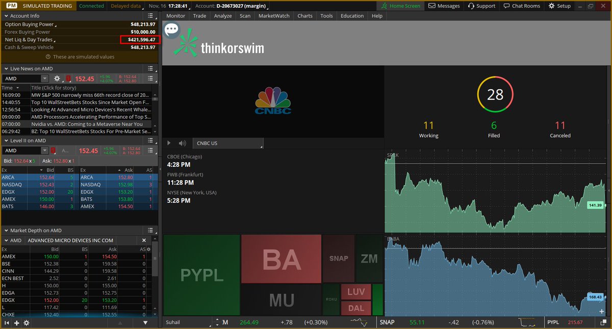
Task: Open Messages from top bar
Action: pyautogui.click(x=444, y=6)
